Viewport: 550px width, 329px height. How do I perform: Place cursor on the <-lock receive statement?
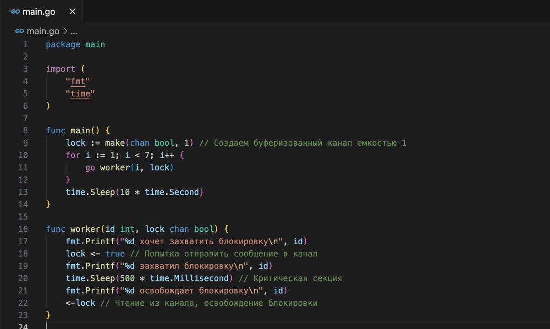80,303
